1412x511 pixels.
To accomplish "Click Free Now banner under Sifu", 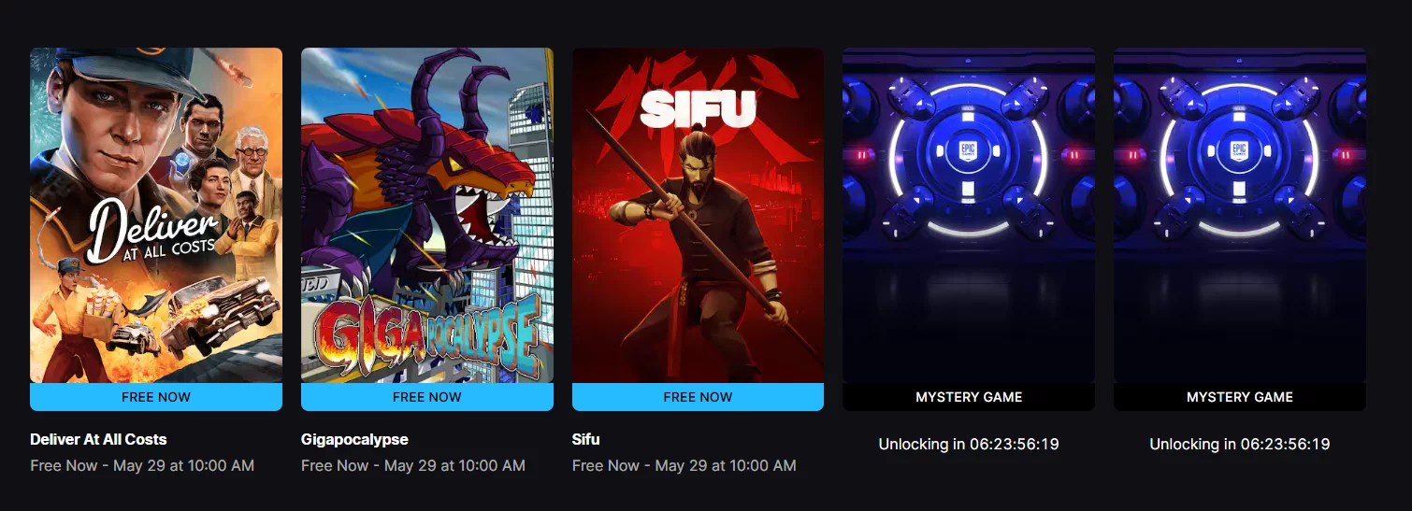I will click(x=698, y=397).
